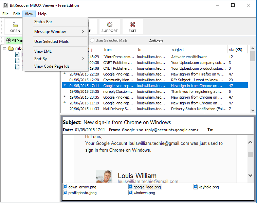Close the View menu
Screen dimensions: 257x203
click(29, 14)
